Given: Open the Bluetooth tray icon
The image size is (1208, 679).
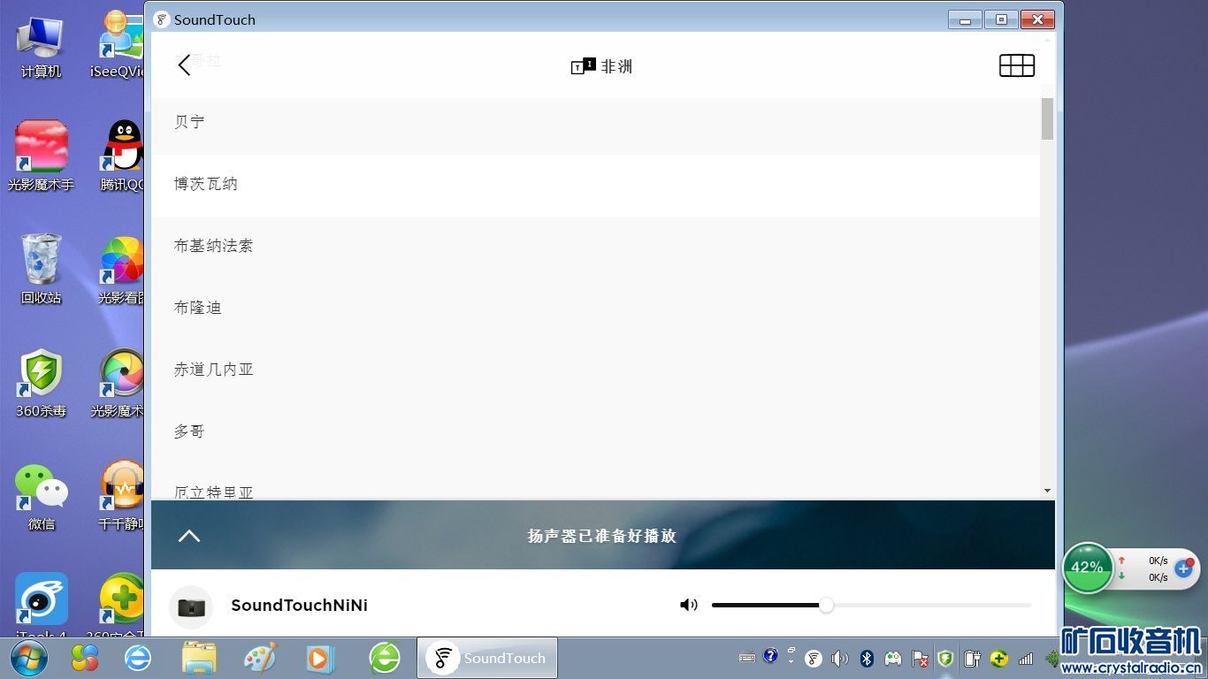Looking at the screenshot, I should click(868, 658).
